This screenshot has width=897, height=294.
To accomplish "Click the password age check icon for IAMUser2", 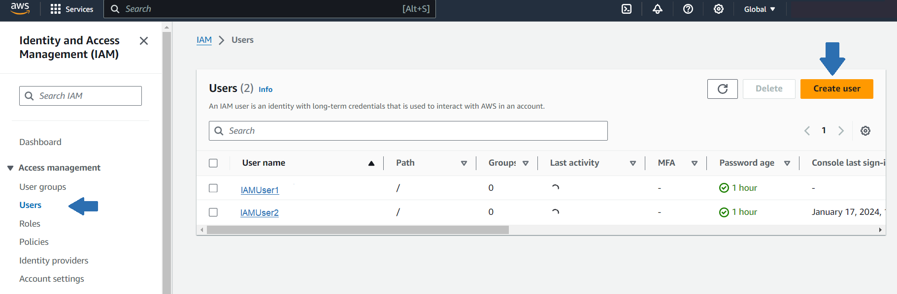I will (724, 212).
